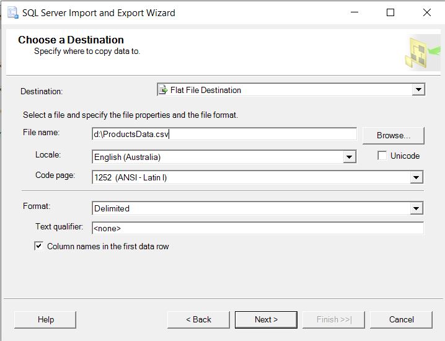Proceed by clicking Next

pos(266,319)
